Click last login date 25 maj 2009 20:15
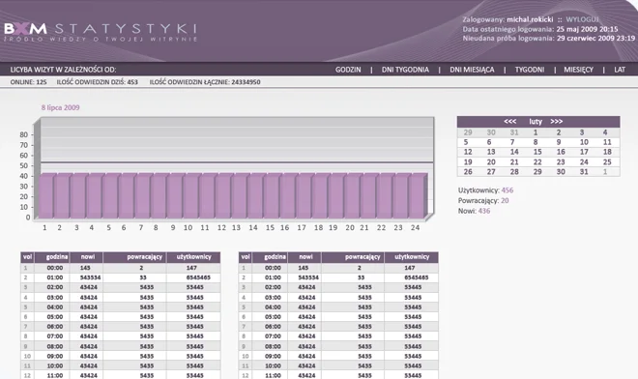This screenshot has height=379, width=638. pos(587,29)
